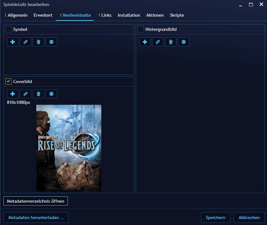Screen dimensions: 267x225
Task: Tick the Hintergrundbild checkbox
Action: tap(141, 29)
